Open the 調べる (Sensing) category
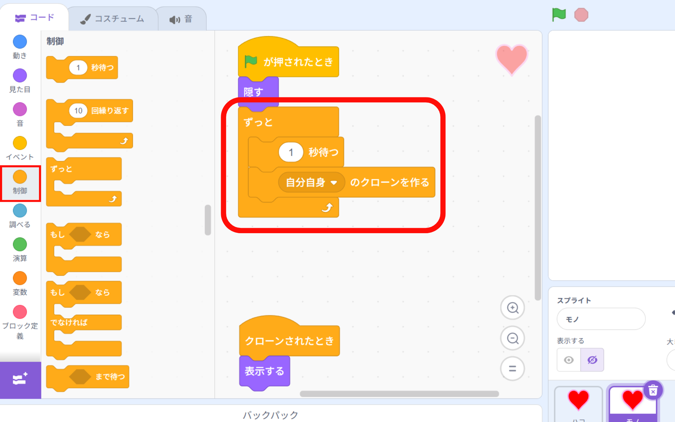 [x=20, y=211]
